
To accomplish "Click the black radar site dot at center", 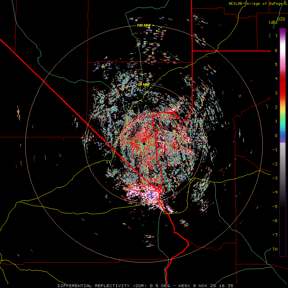I will pyautogui.click(x=144, y=144).
